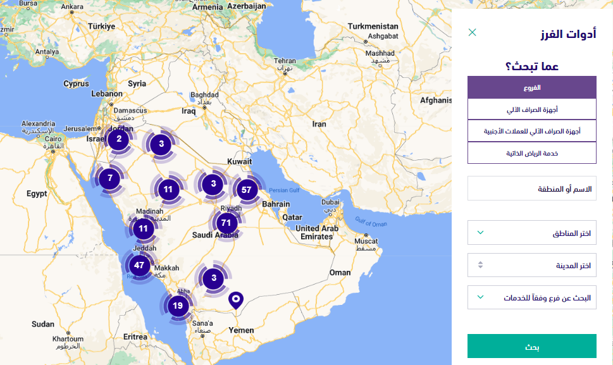
Task: Expand البحث عن فرع وفقاً للخدمات dropdown
Action: coord(531,297)
